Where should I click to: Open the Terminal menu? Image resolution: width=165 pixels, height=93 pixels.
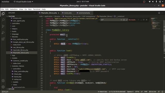[37, 9]
